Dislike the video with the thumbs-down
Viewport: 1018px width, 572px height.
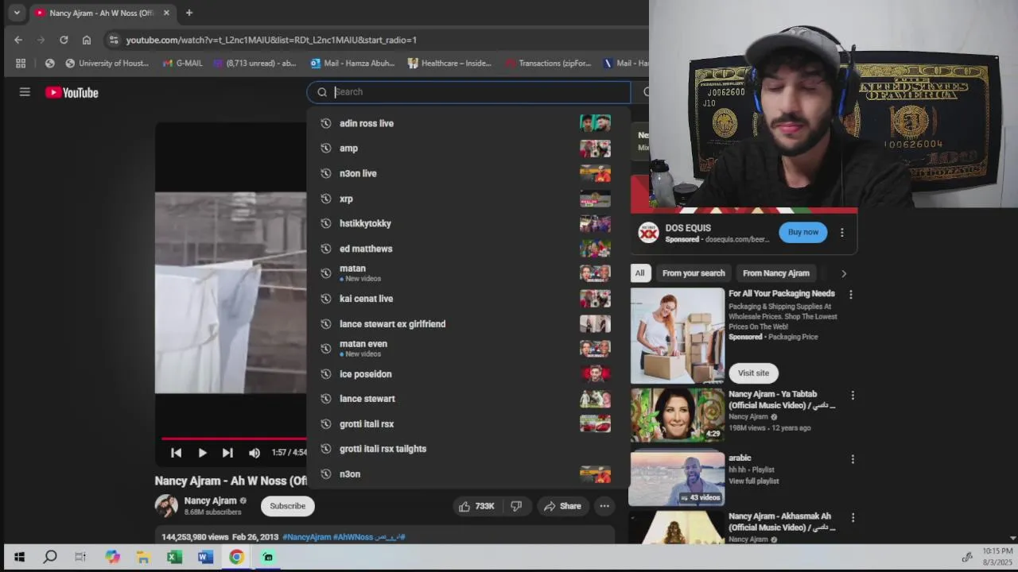(x=516, y=506)
